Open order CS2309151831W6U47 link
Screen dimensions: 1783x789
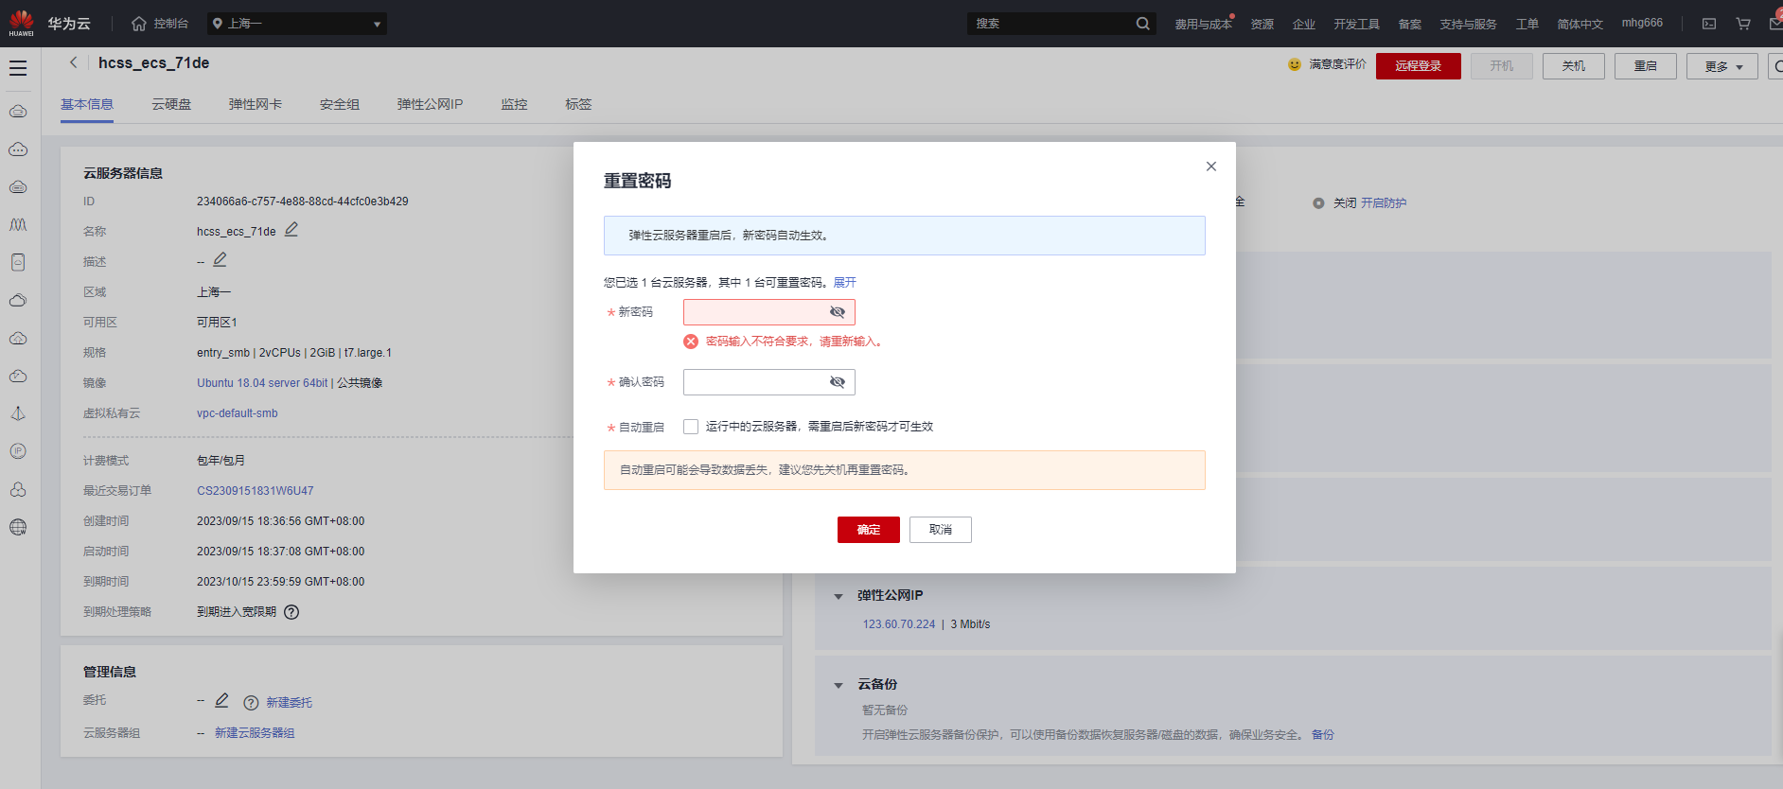pos(256,491)
